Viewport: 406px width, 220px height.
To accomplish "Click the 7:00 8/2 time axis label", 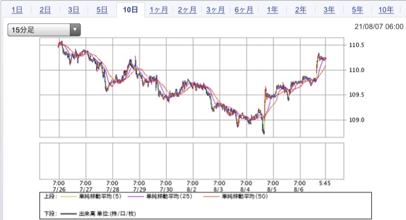I will coord(192,186).
